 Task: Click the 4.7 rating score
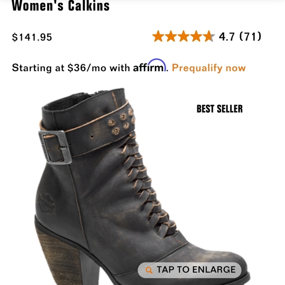coord(227,36)
